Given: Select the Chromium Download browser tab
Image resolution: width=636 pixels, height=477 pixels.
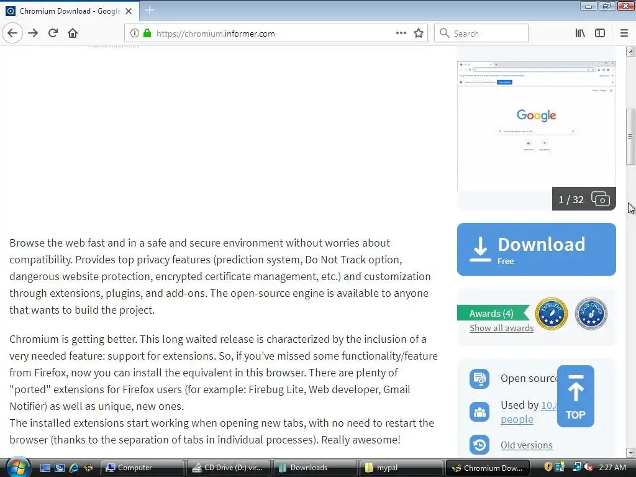Looking at the screenshot, I should pos(70,11).
